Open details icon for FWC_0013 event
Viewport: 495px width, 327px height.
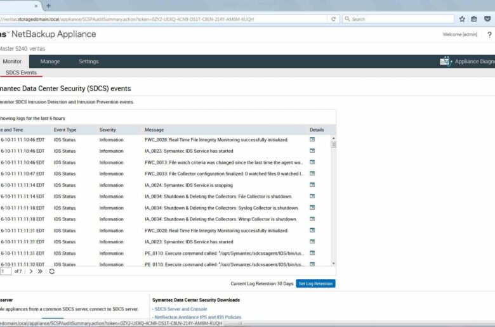[x=312, y=162]
